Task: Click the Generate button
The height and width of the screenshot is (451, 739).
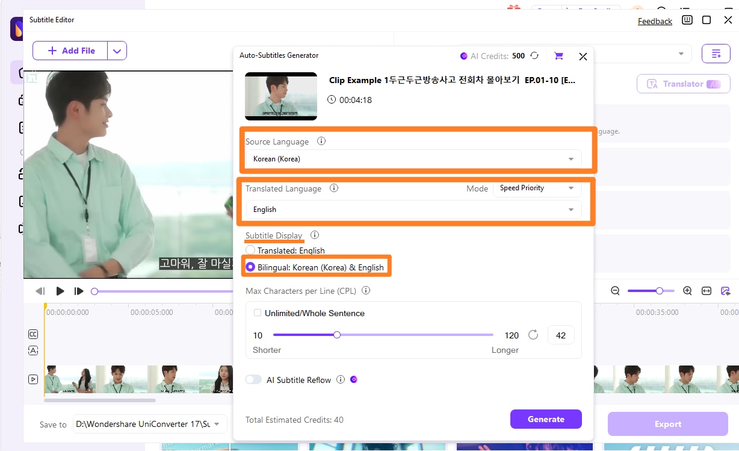Action: tap(545, 419)
